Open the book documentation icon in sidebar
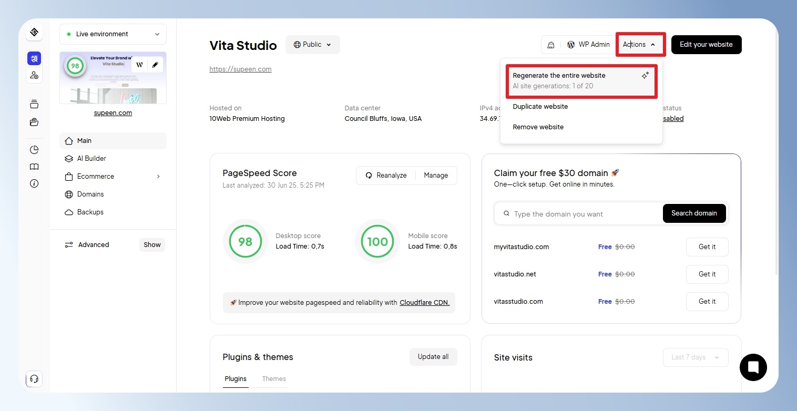Viewport: 797px width, 411px height. coord(34,167)
